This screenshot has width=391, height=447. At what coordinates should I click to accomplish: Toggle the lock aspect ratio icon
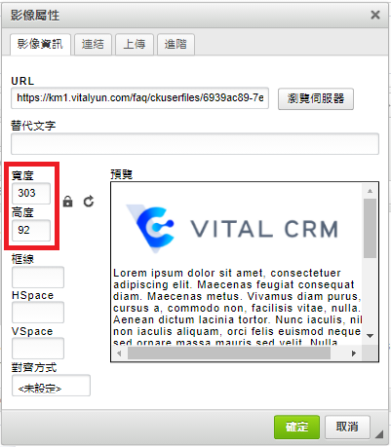(67, 202)
